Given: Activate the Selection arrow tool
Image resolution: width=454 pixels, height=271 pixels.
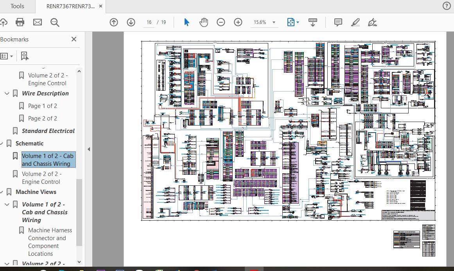Looking at the screenshot, I should click(187, 22).
